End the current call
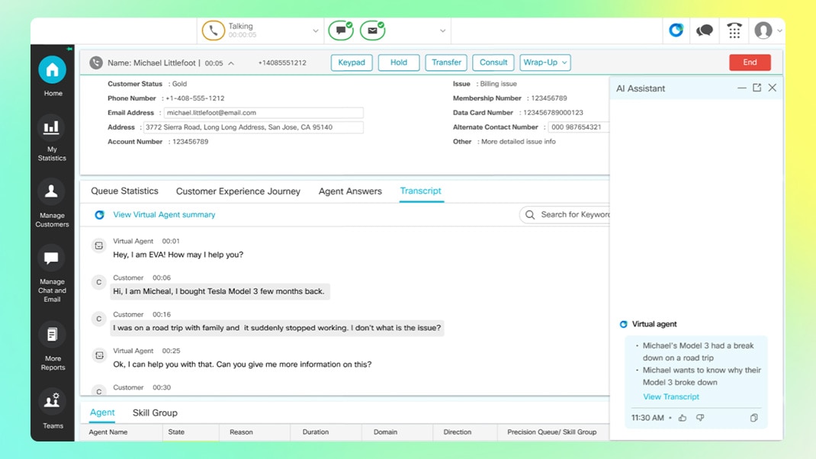Image resolution: width=816 pixels, height=459 pixels. [750, 63]
